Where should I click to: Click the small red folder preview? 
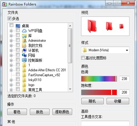coord(121,26)
